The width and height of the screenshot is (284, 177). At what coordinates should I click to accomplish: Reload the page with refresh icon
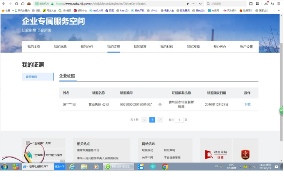16,4
